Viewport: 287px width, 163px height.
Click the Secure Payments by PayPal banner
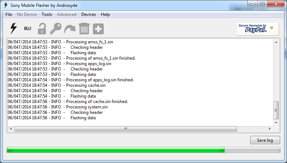[x=258, y=29]
